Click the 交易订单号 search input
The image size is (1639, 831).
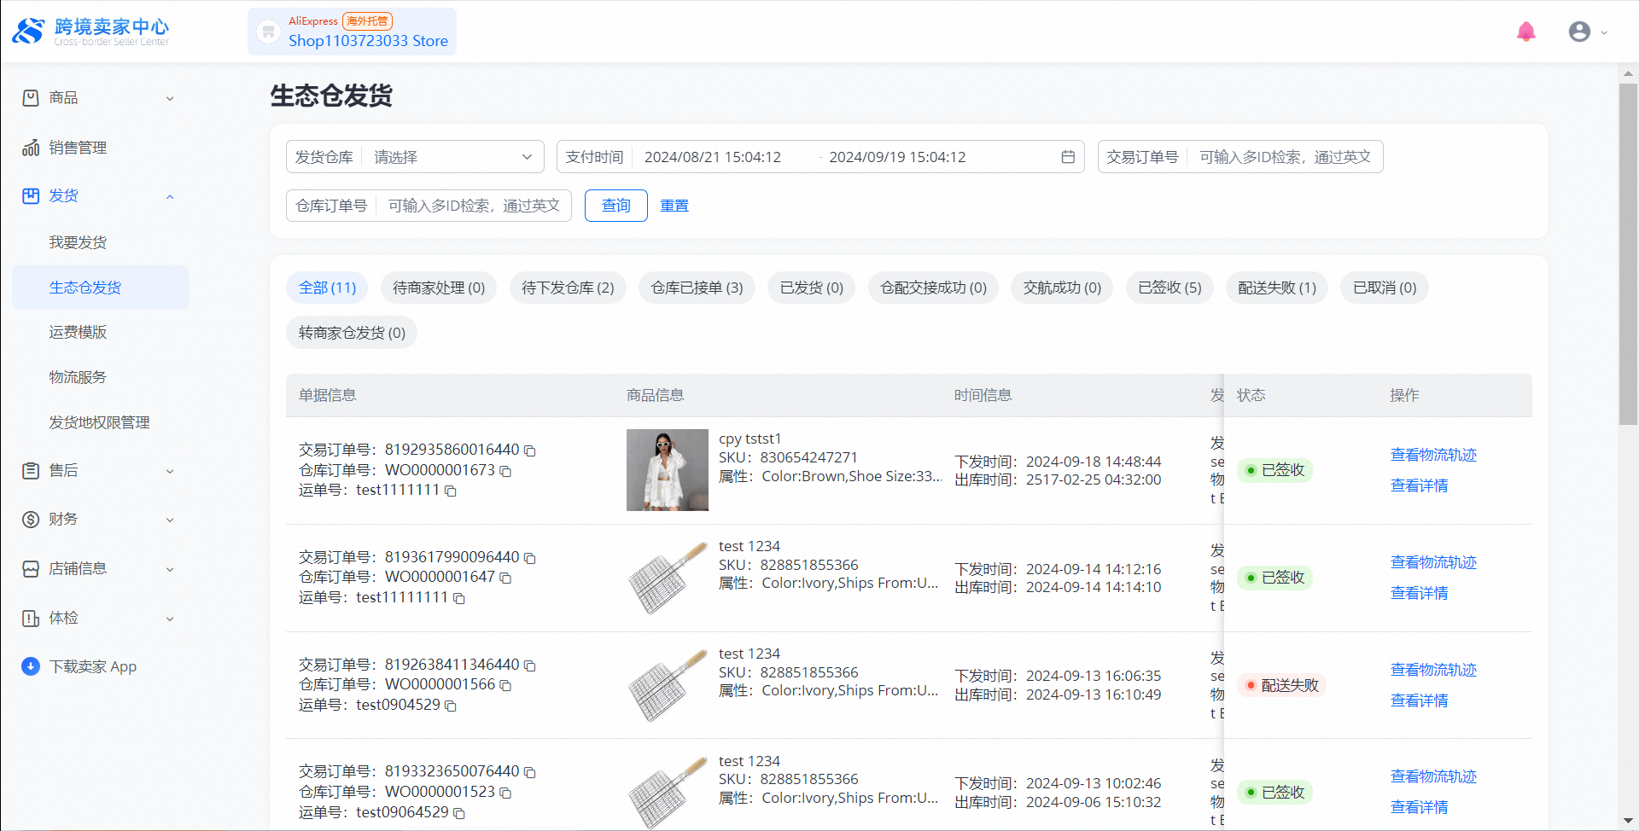1285,157
